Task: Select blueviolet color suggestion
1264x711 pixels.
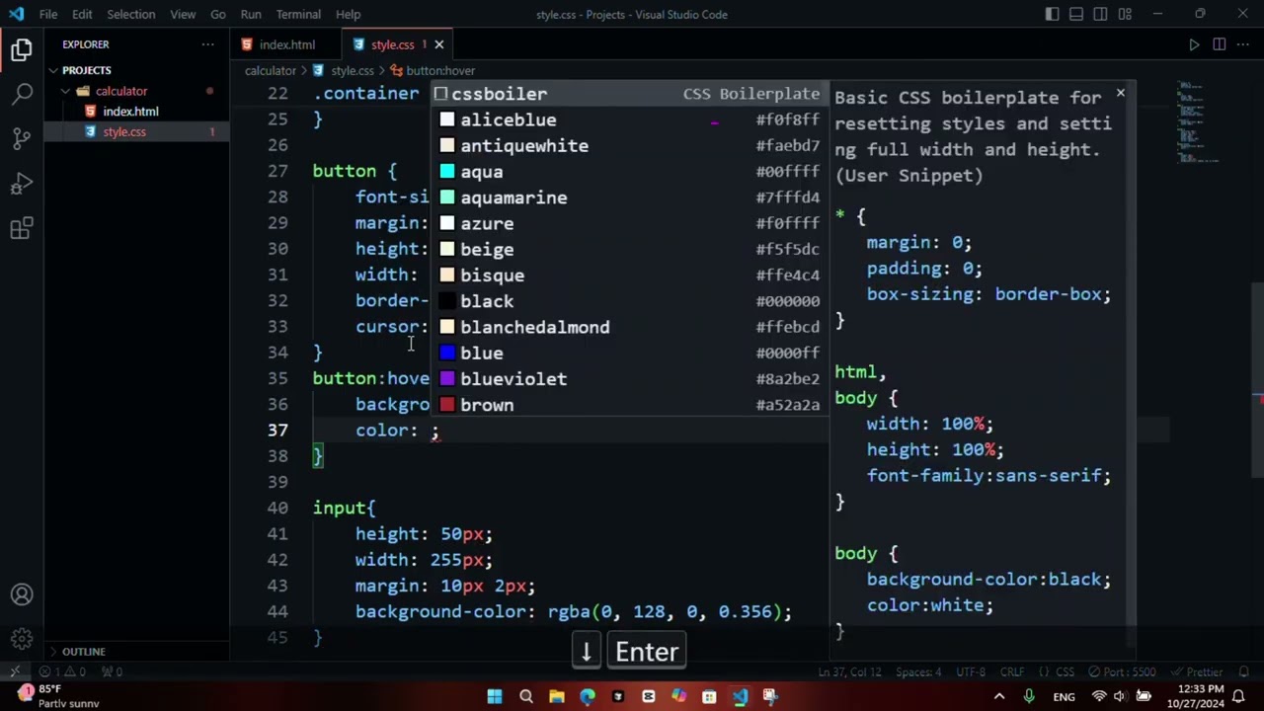Action: [629, 379]
